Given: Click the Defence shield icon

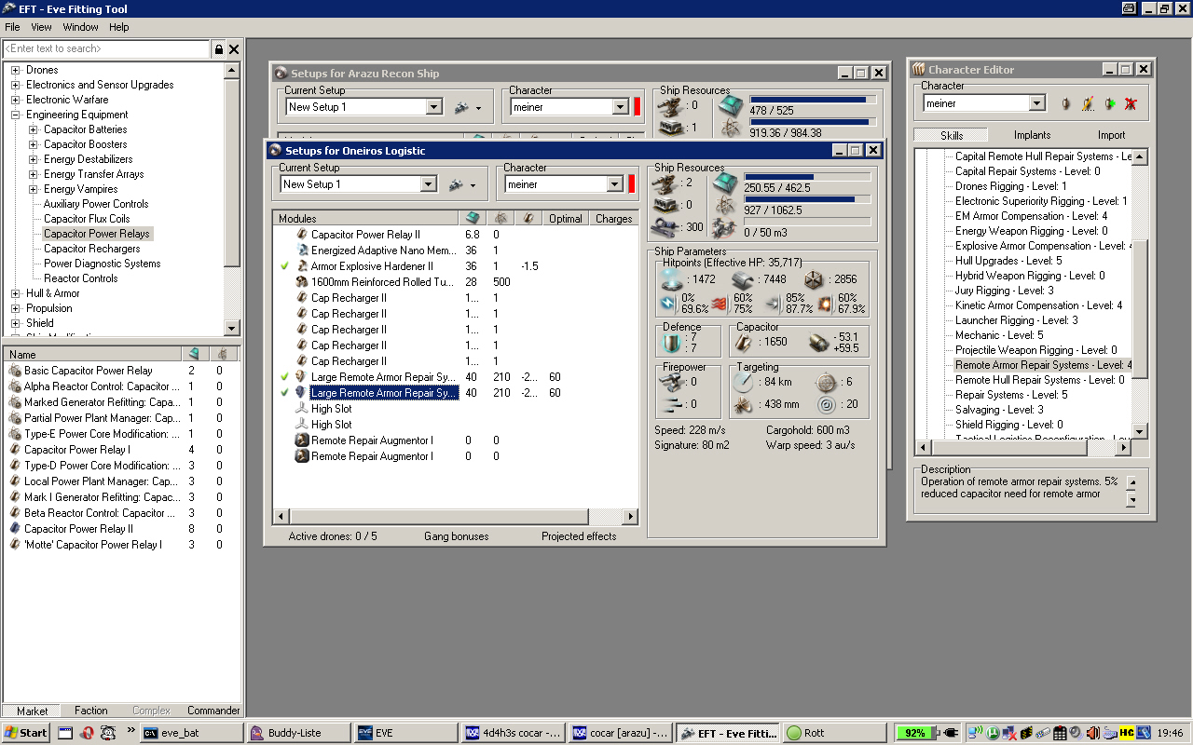Looking at the screenshot, I should (x=671, y=343).
